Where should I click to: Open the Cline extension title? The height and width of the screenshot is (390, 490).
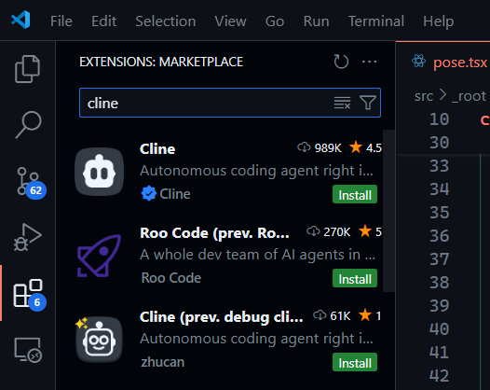coord(157,149)
